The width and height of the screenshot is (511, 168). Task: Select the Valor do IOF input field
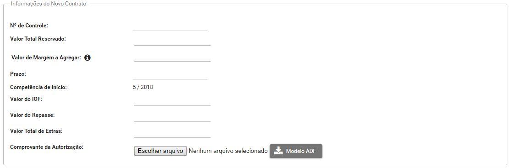[x=173, y=101]
